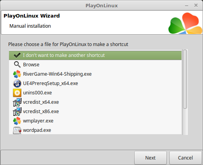Screen dimensions: 203x165
Task: Select "I don't want to make another shortcut"
Action: click(95, 55)
